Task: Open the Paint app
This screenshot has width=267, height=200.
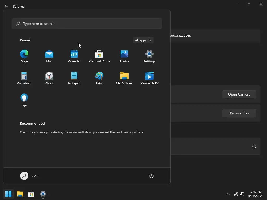Action: 99,78
